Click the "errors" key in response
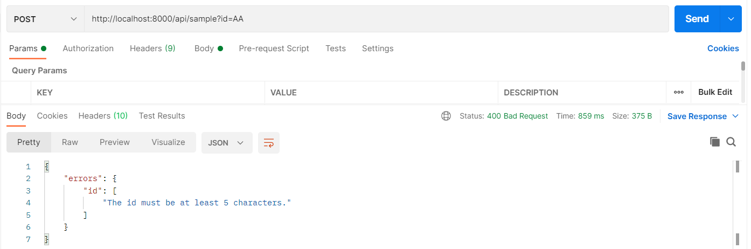The width and height of the screenshot is (751, 249). [x=84, y=178]
